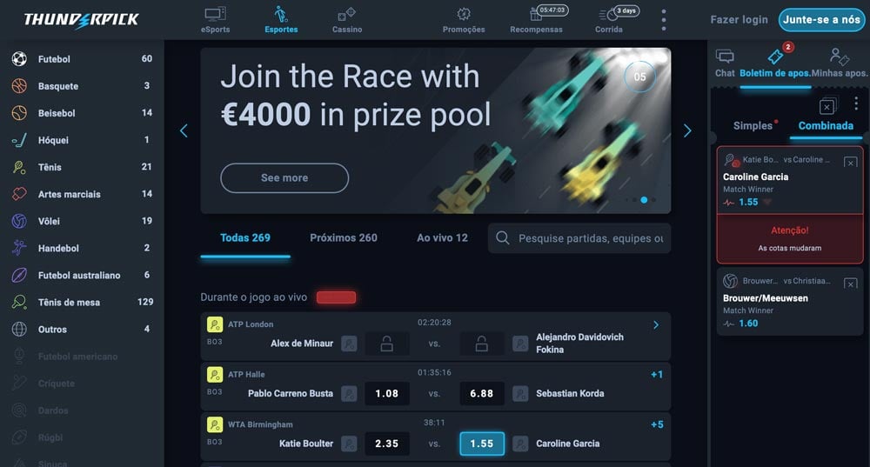Image resolution: width=870 pixels, height=467 pixels.
Task: Select 2.35 odds for Katie Boulter
Action: click(387, 444)
